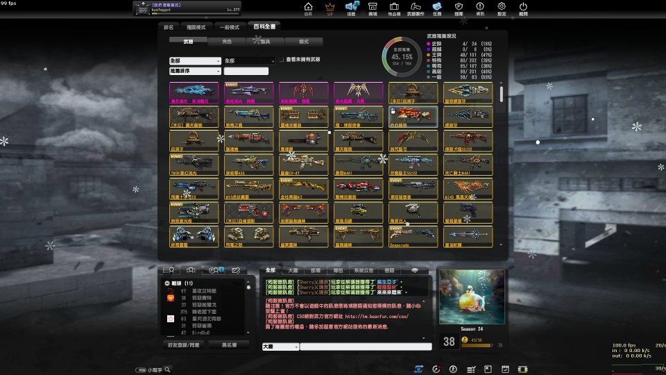The height and width of the screenshot is (375, 666).
Task: Click the 好友登錄/同意 button
Action: [x=184, y=344]
